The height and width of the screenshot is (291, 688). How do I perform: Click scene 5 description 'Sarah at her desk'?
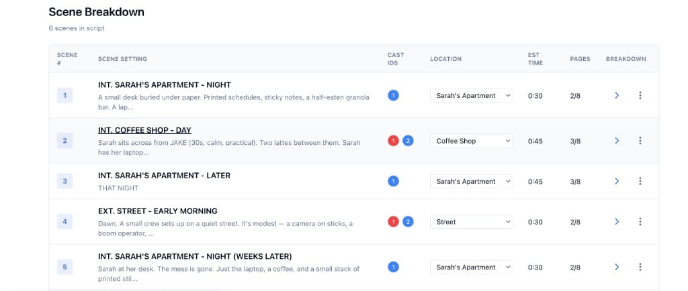click(x=228, y=274)
